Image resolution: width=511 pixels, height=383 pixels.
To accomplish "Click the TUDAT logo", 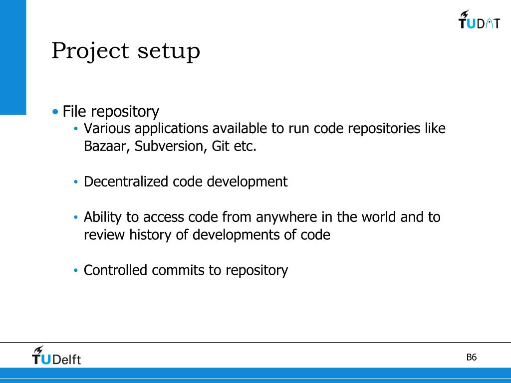I will 479,19.
